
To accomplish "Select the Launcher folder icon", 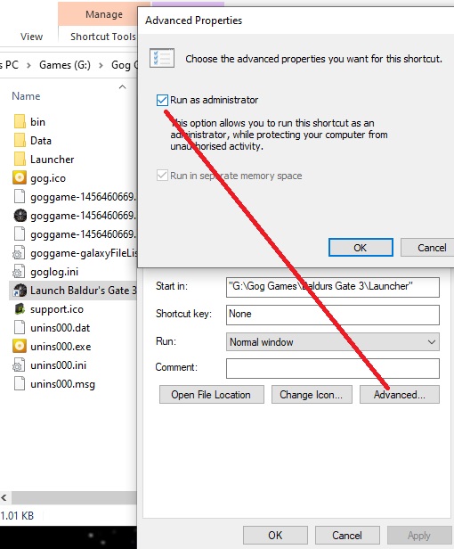I will [20, 160].
